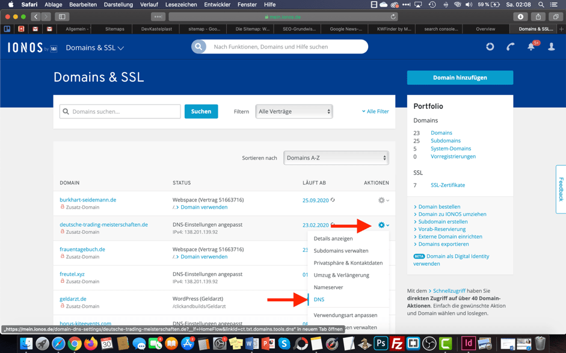Reload the page from the address bar

393,17
